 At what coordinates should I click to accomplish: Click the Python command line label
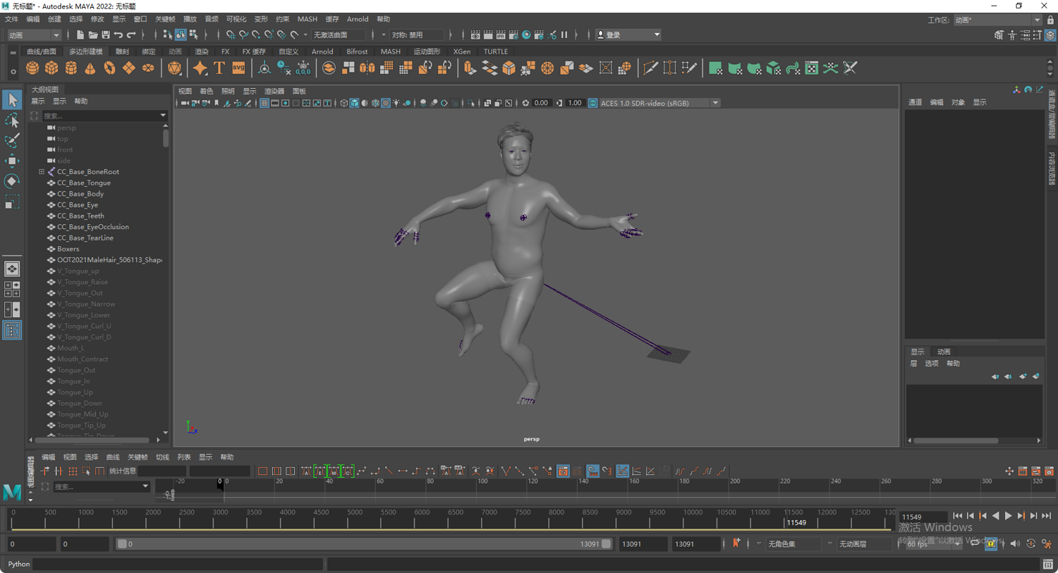pos(19,564)
